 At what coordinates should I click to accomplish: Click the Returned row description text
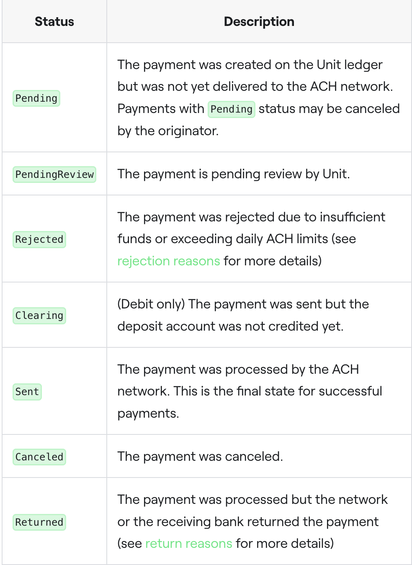click(x=252, y=521)
